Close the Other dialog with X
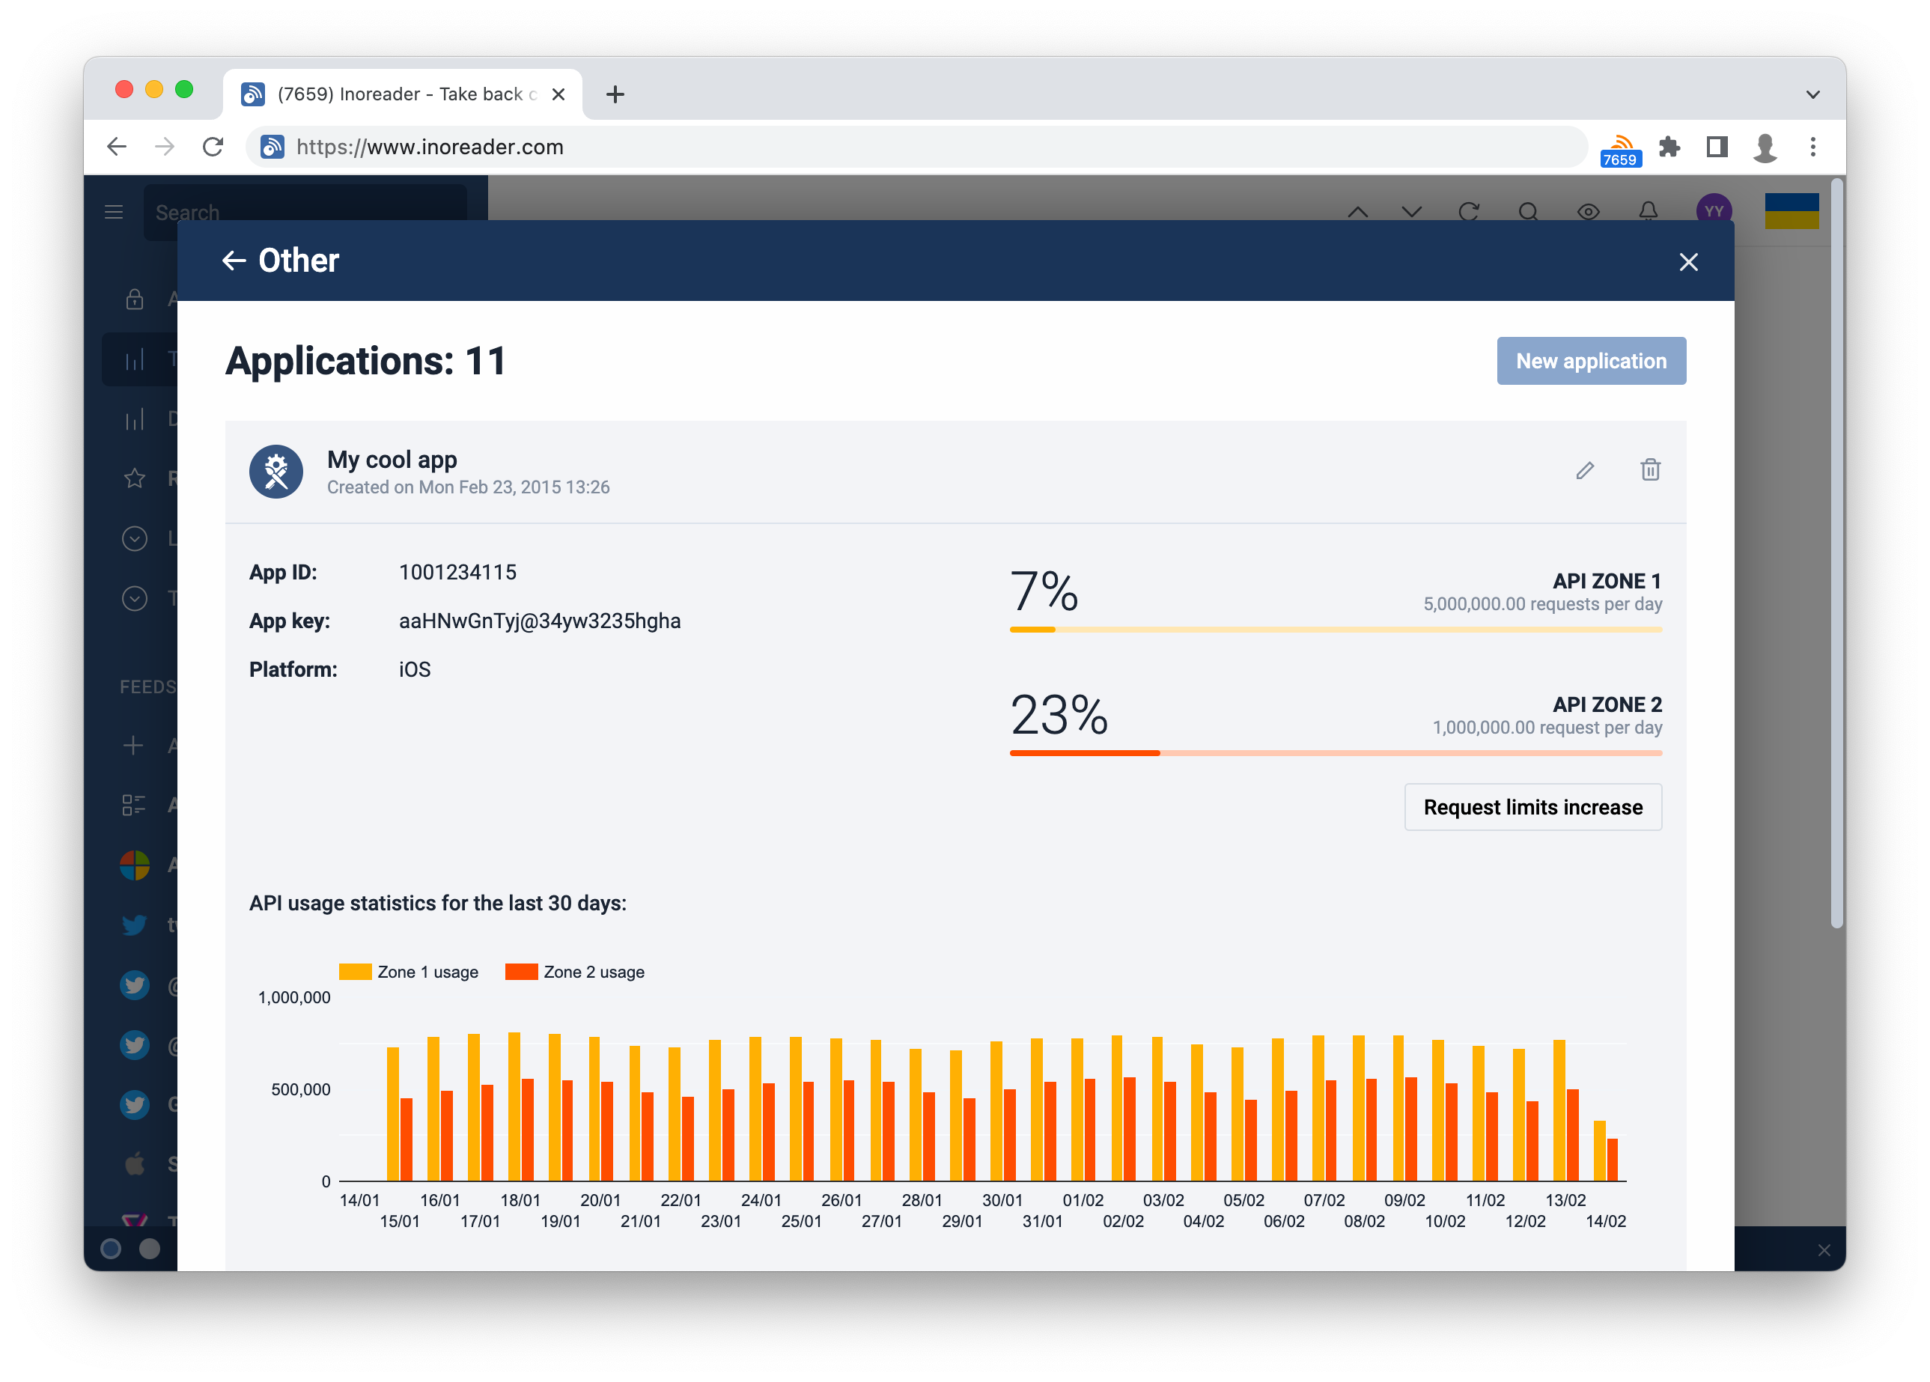 (x=1687, y=262)
